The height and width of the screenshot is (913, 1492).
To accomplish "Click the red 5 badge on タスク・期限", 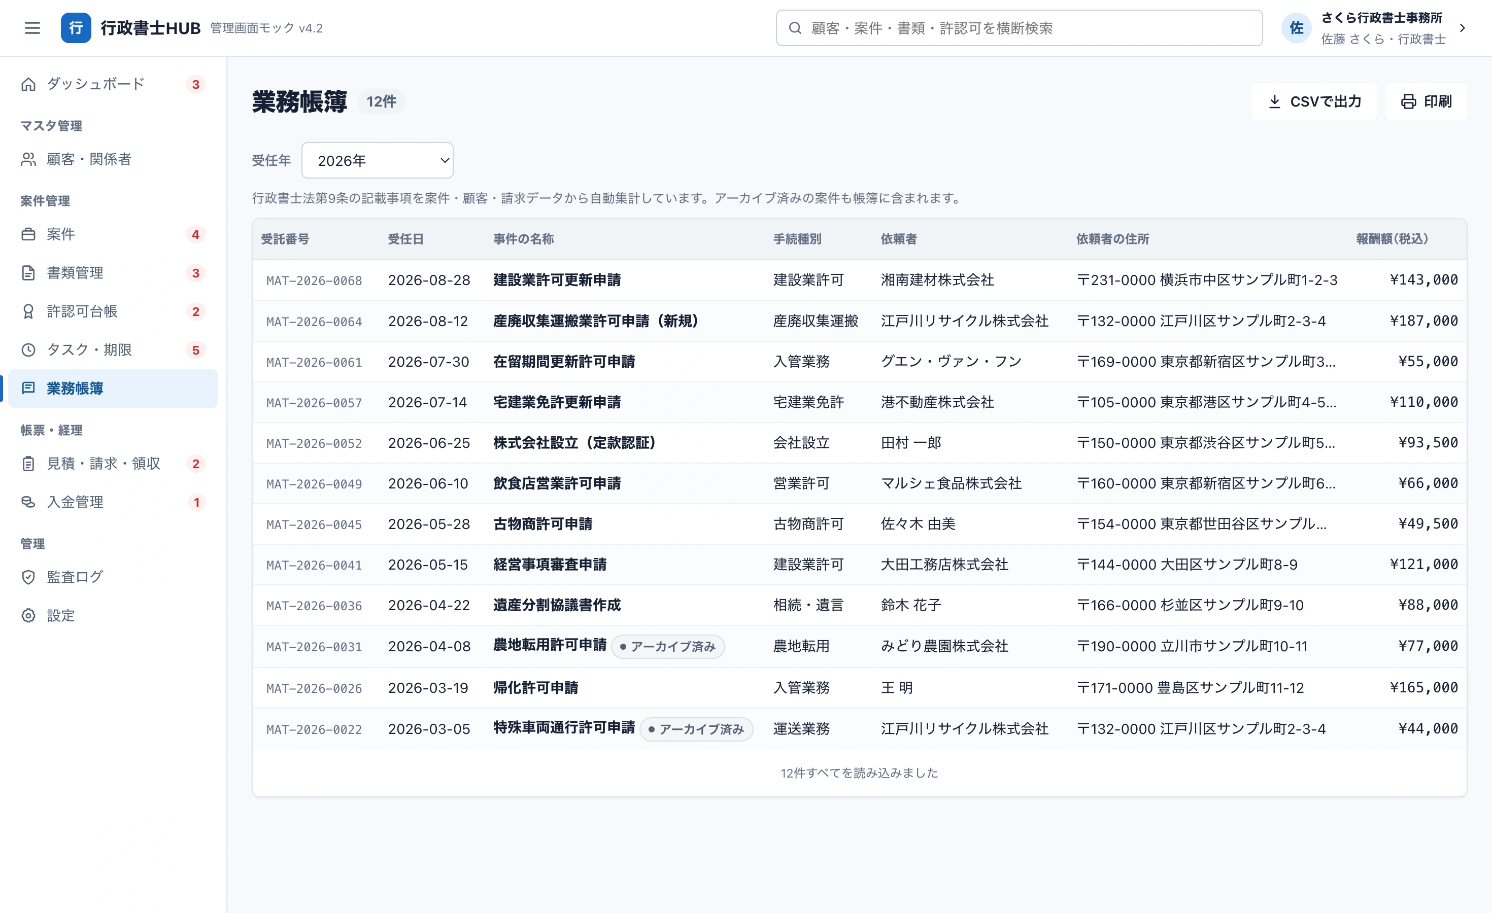I will [x=195, y=349].
